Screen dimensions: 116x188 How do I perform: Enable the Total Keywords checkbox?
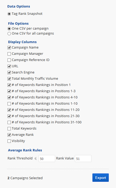[x=9, y=129]
